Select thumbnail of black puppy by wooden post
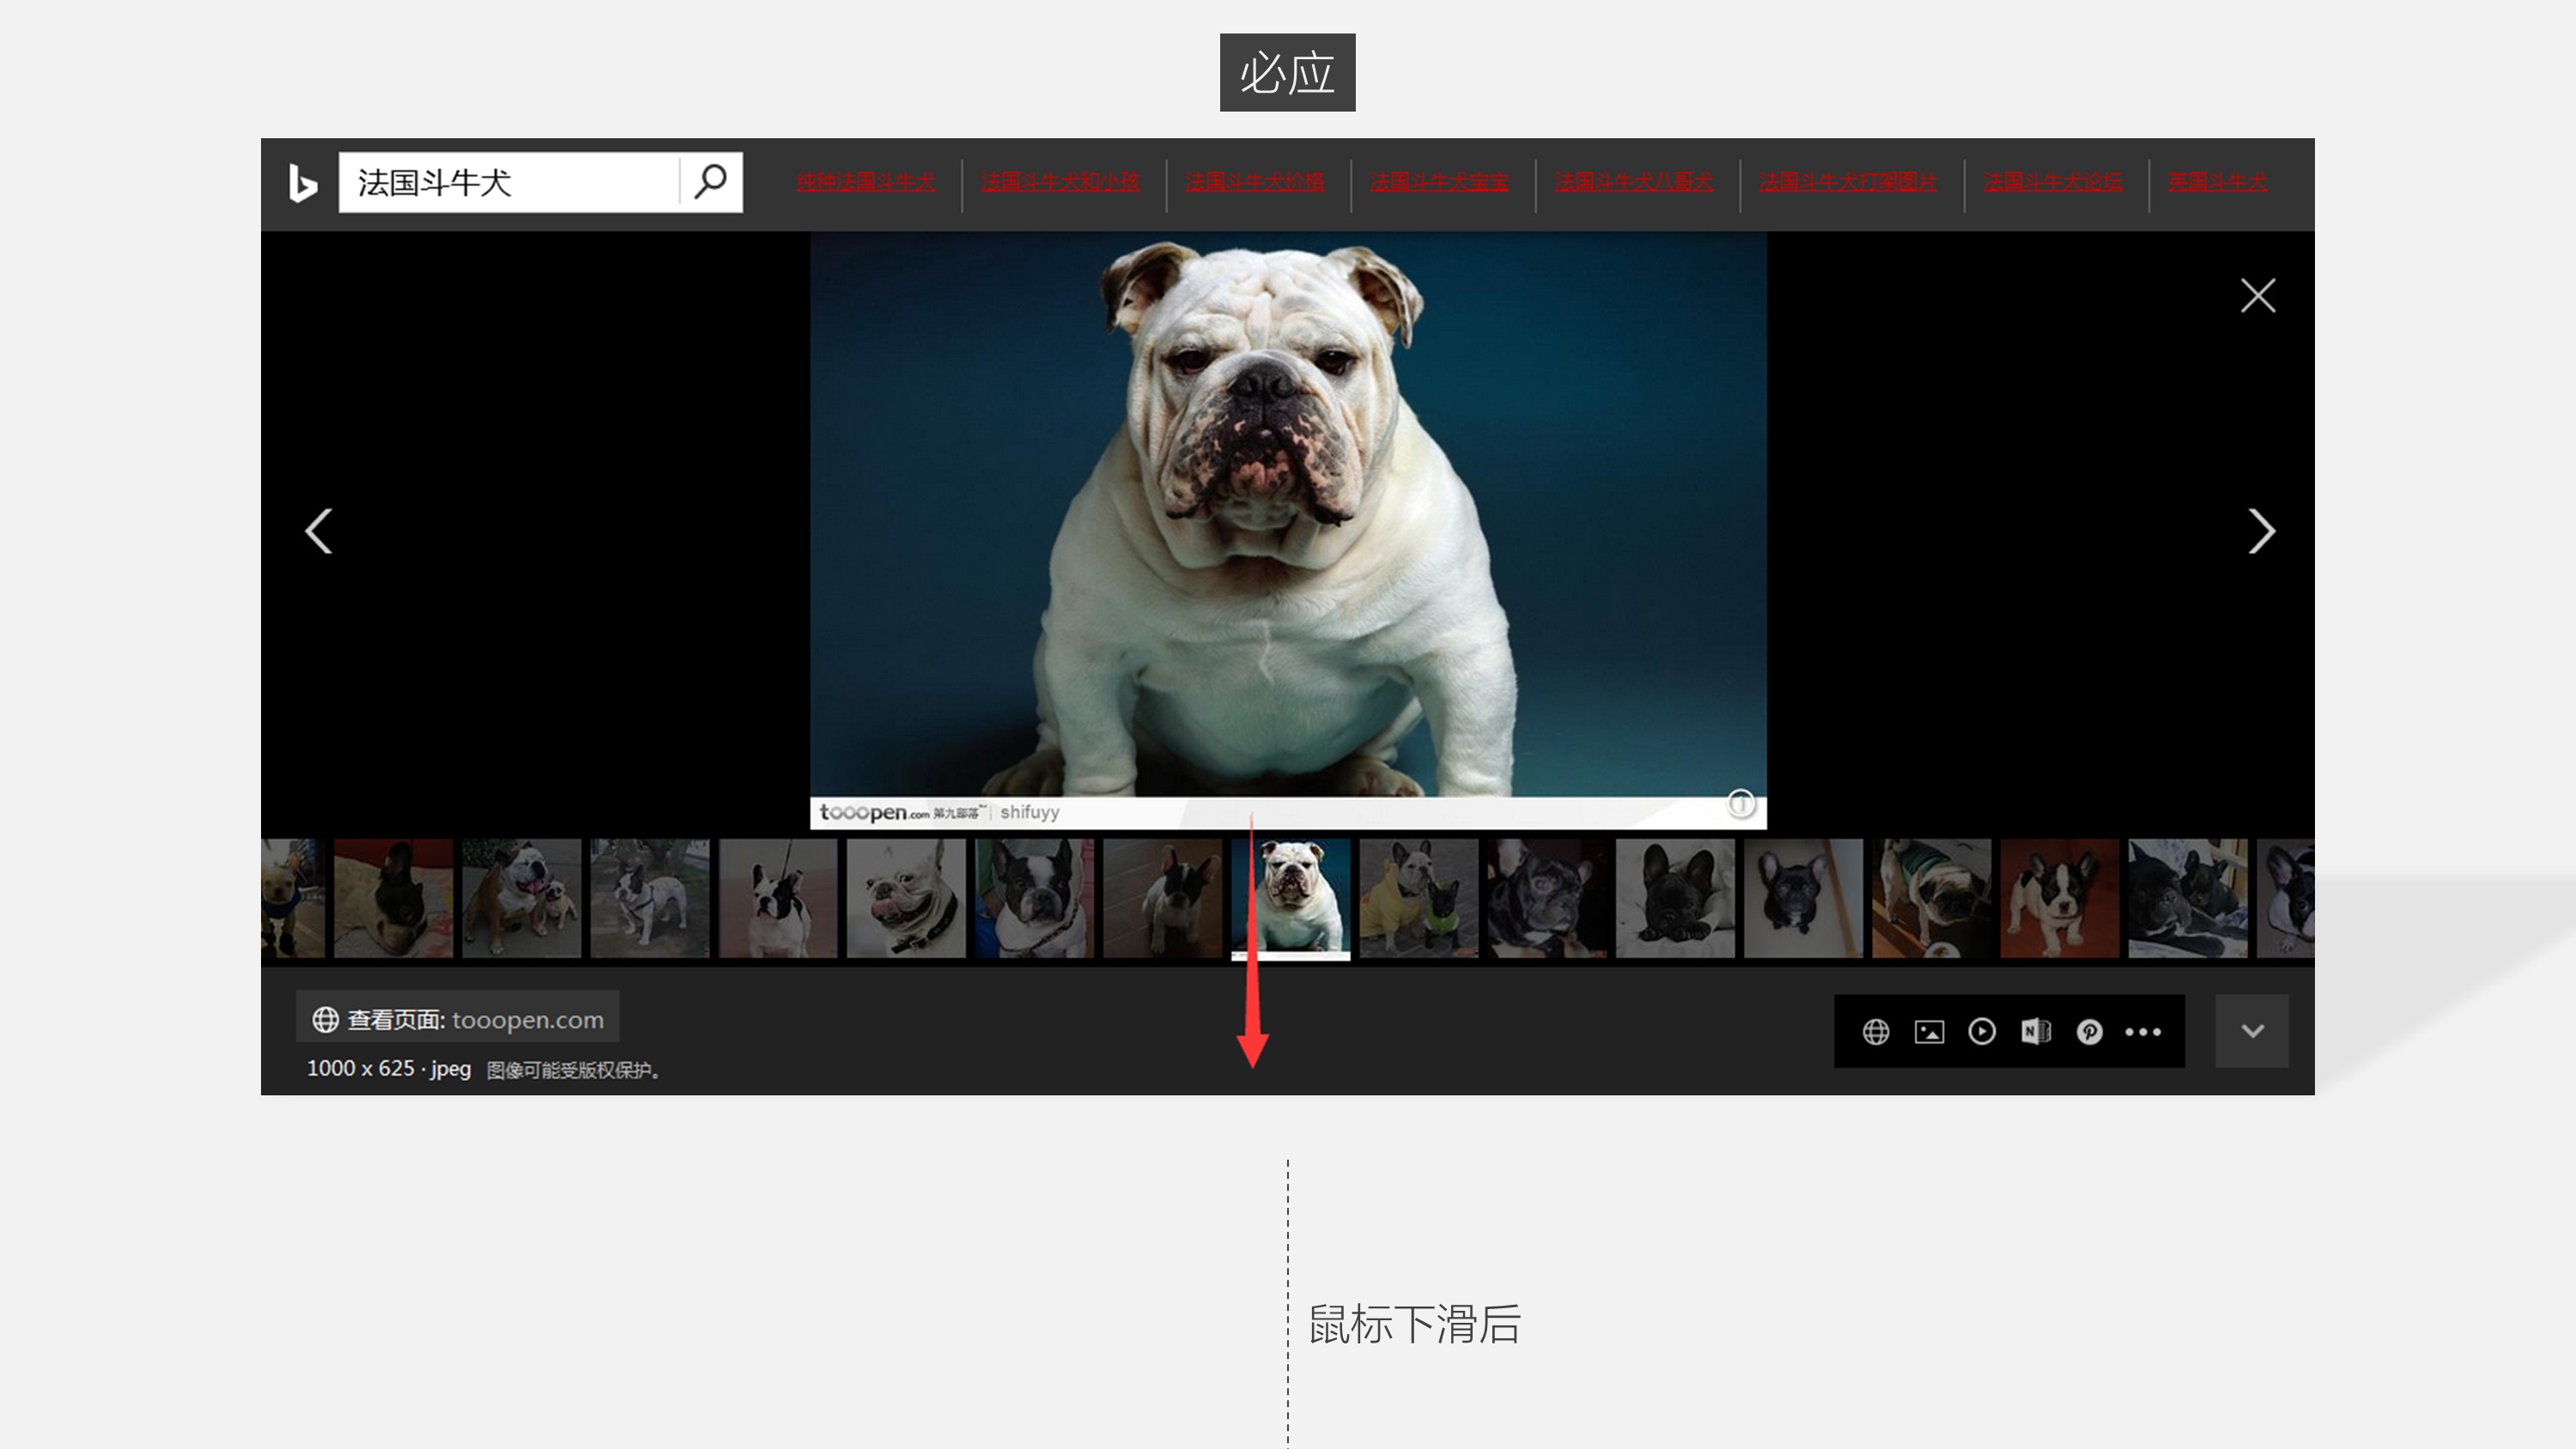The height and width of the screenshot is (1449, 2576). (1803, 898)
